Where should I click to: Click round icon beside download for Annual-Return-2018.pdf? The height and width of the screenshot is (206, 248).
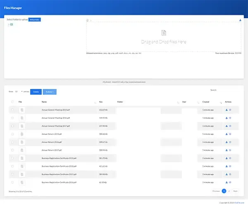[x=230, y=142]
